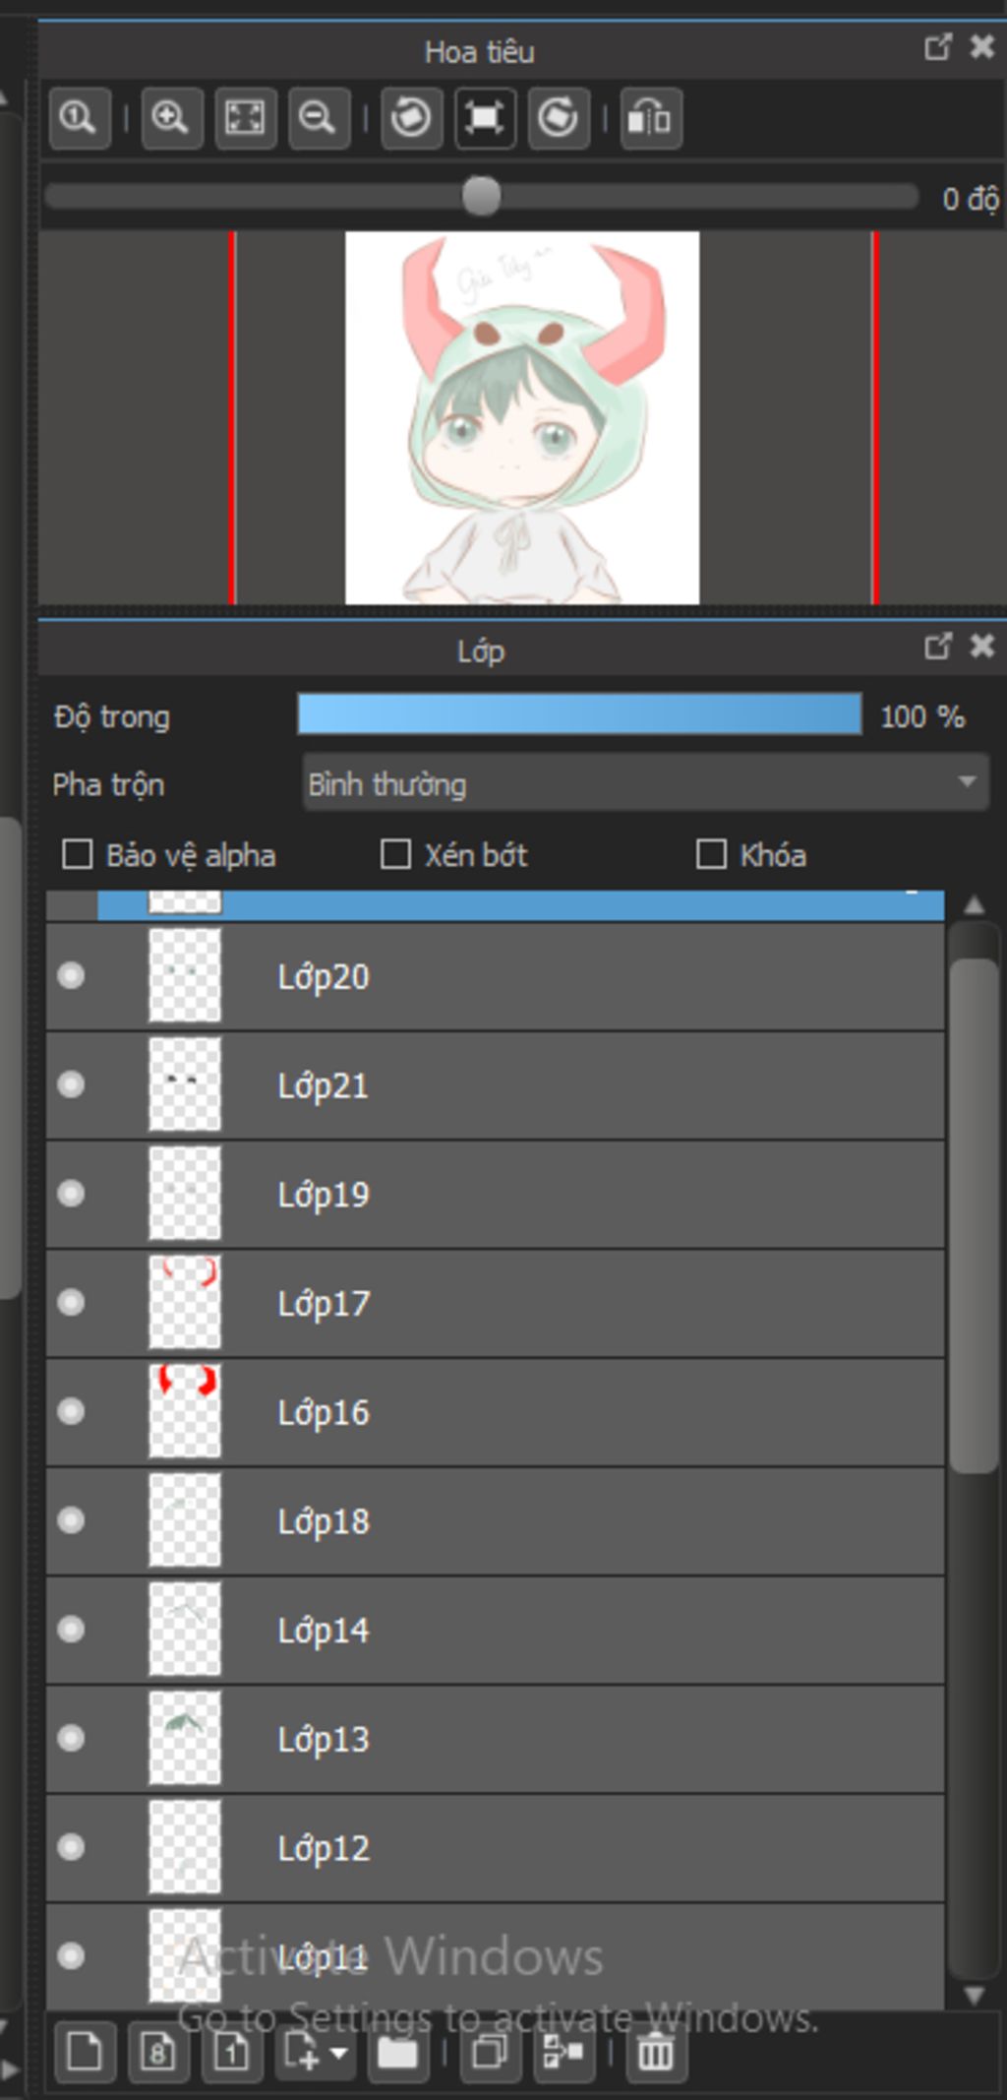Delete the selected layer with trash icon
The image size is (1007, 2100).
click(x=656, y=2053)
